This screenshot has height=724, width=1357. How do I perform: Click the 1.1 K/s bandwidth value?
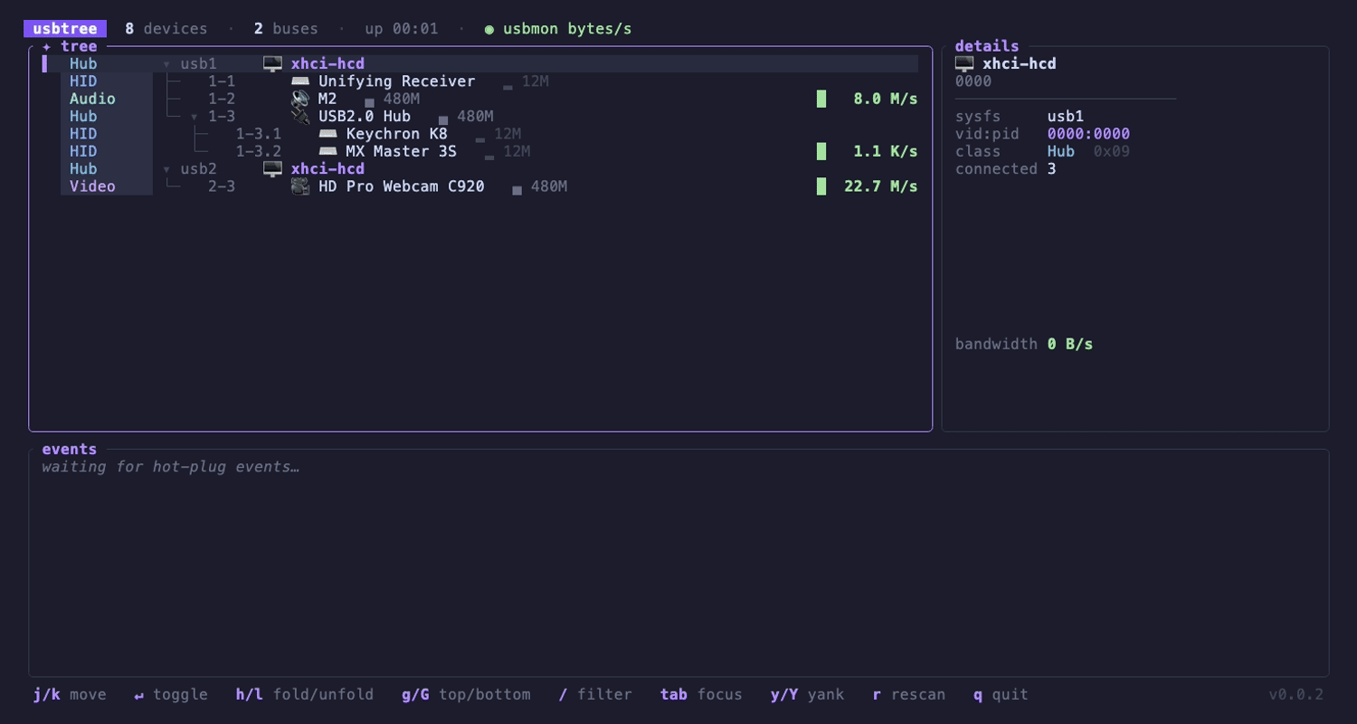click(886, 151)
